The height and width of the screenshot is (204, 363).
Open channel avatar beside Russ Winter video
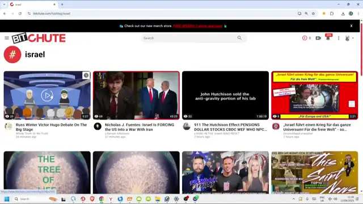[x=9, y=126]
